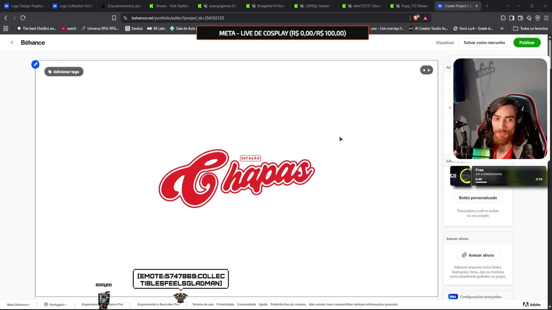552x310 pixels.
Task: Open the Sand.ai bookmark
Action: 134,28
